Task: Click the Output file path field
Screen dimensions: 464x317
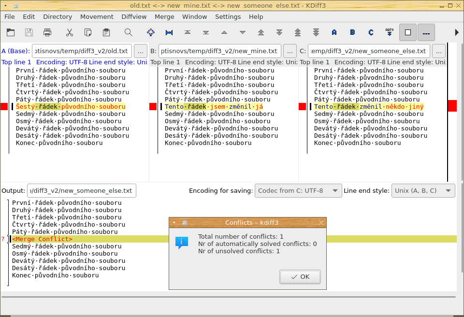Action: coord(82,190)
